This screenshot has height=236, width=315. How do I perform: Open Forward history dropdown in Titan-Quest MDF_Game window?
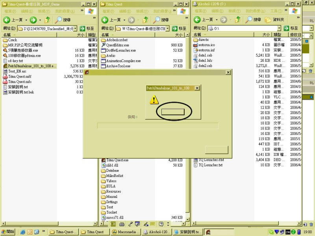pos(40,20)
